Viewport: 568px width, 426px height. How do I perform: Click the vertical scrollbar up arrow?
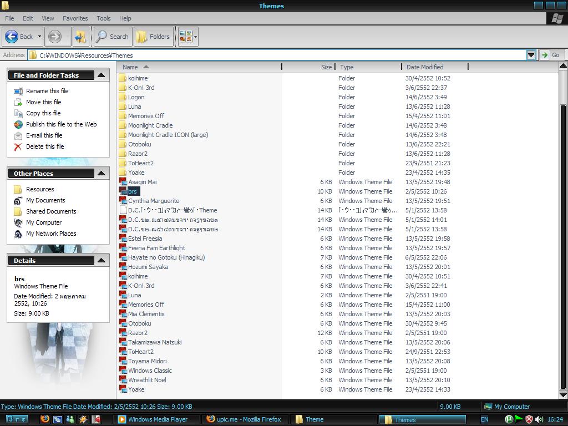click(x=563, y=67)
